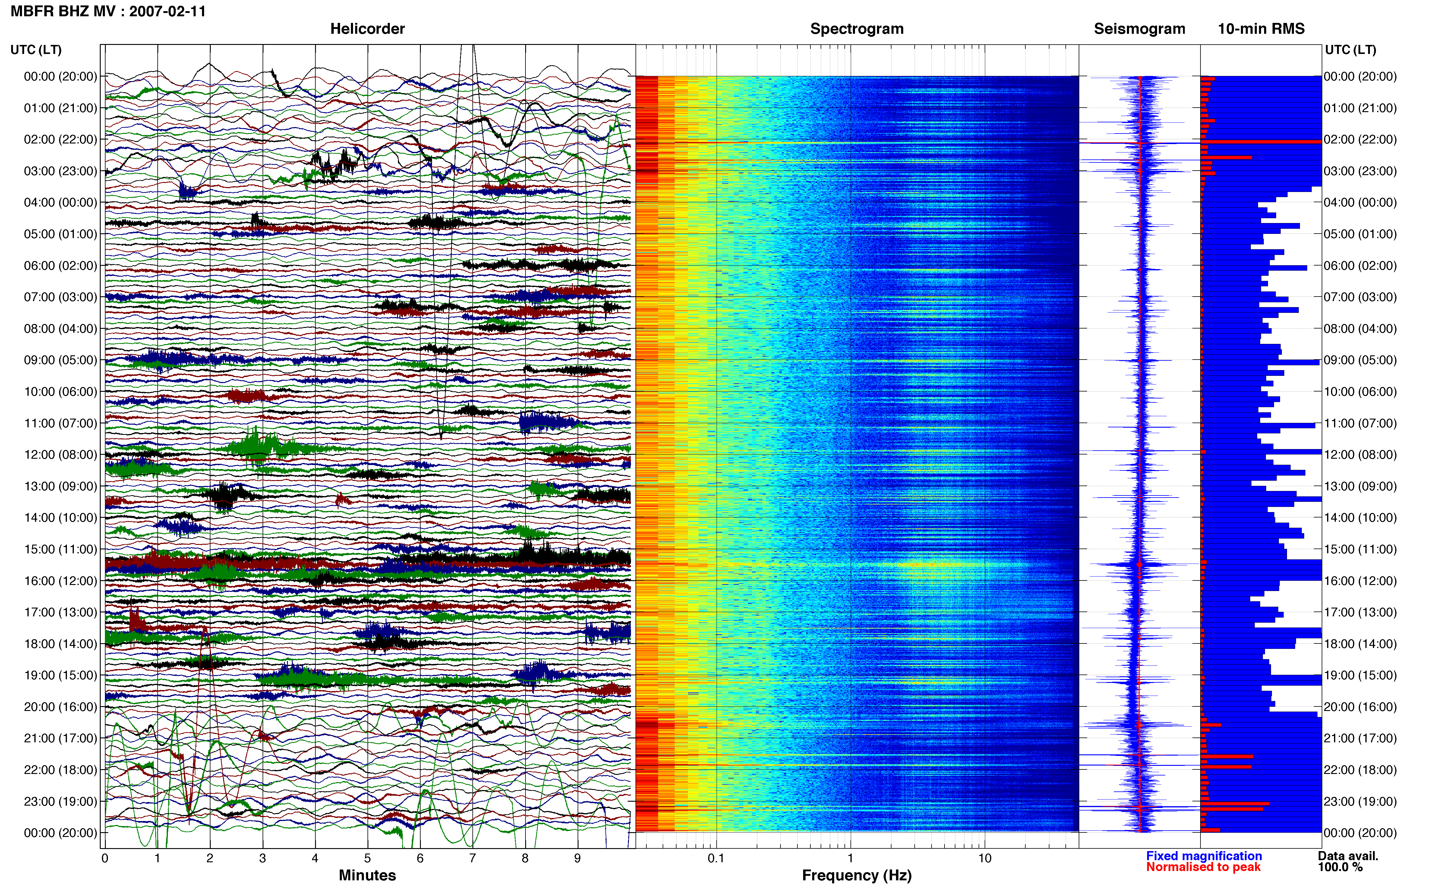
Task: Click the 'Normalised to peak' legend text
Action: pos(1203,867)
